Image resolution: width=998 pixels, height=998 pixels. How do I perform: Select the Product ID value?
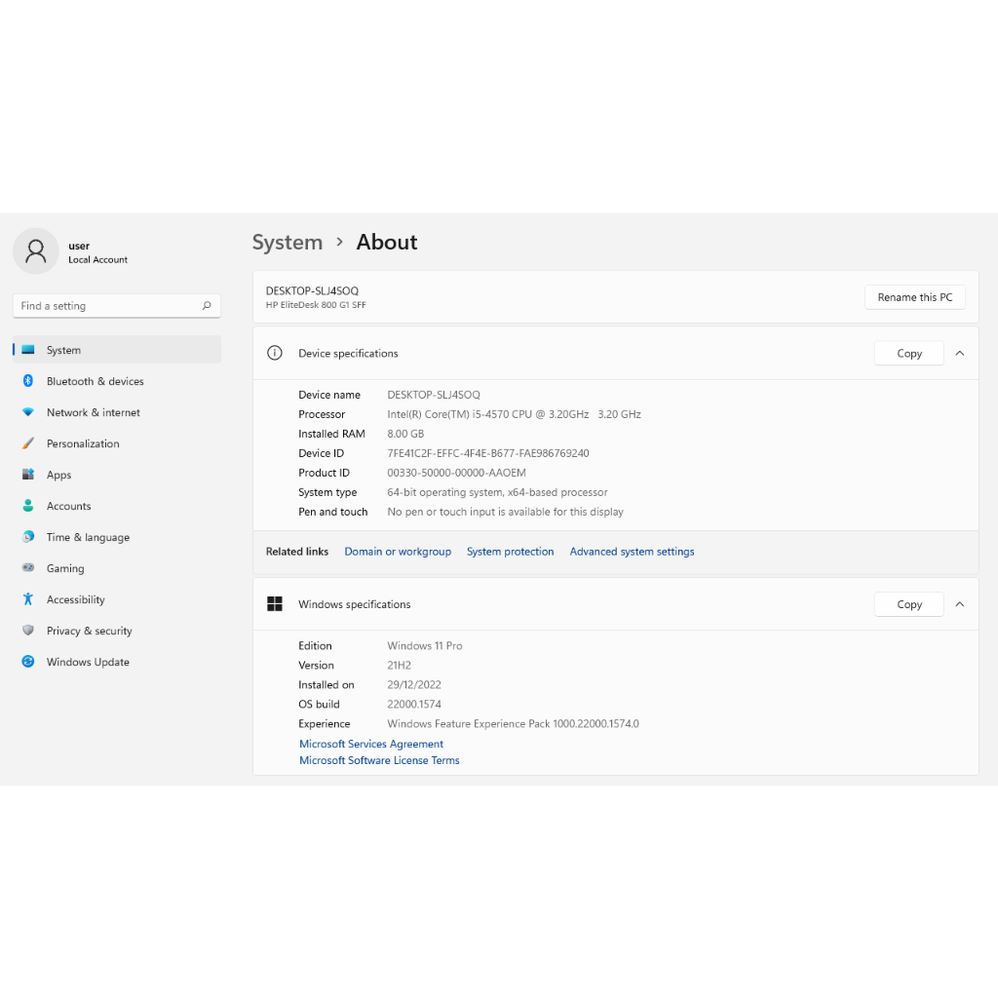[456, 473]
